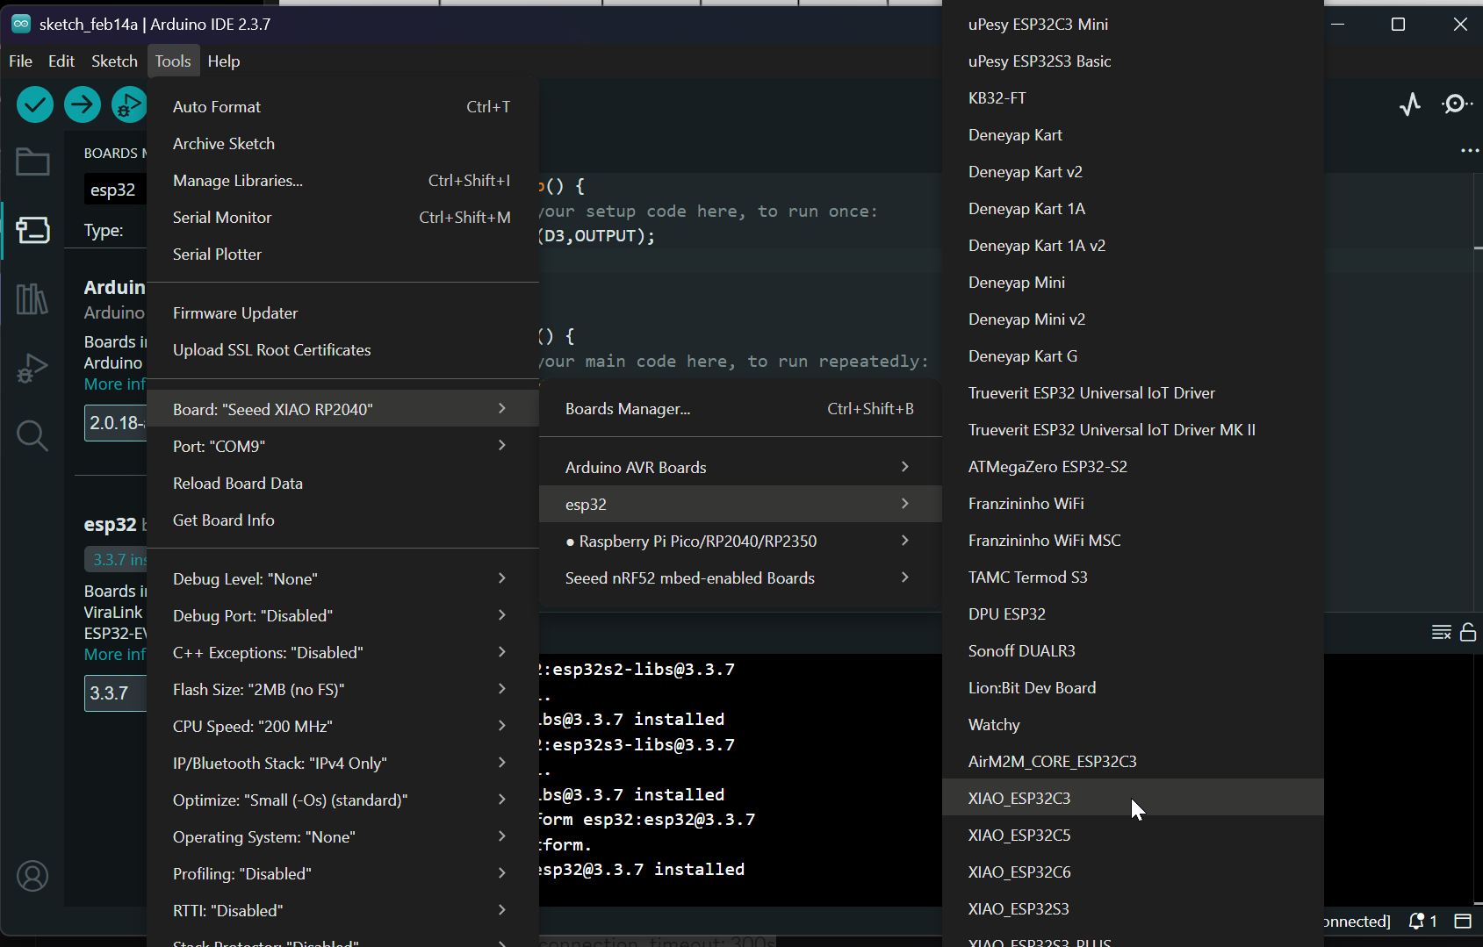The height and width of the screenshot is (947, 1483).
Task: Open the Search sidebar icon
Action: (x=32, y=435)
